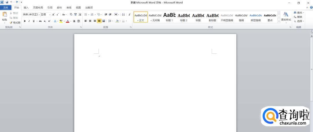Click the Increase Indent icon
Screen dimensions: 313x132
pyautogui.click(x=110, y=15)
